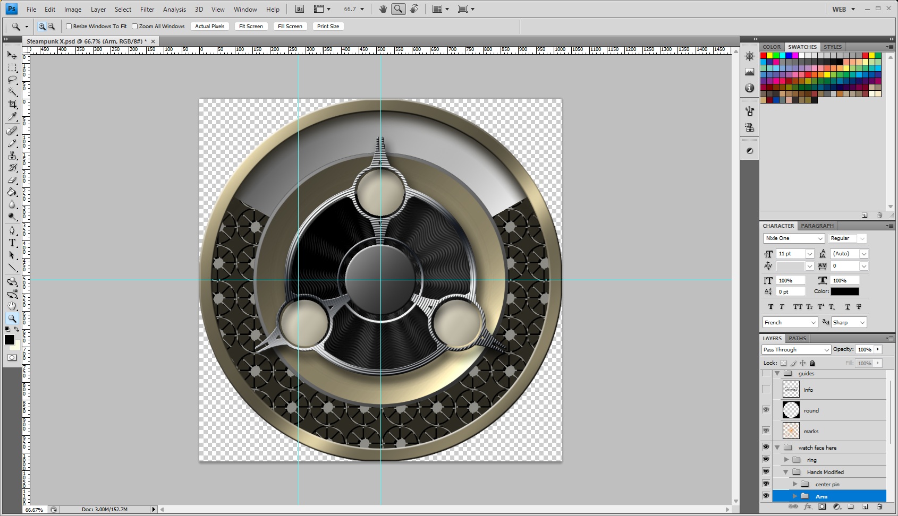This screenshot has height=516, width=898.
Task: Click the font size input field
Action: tap(790, 254)
